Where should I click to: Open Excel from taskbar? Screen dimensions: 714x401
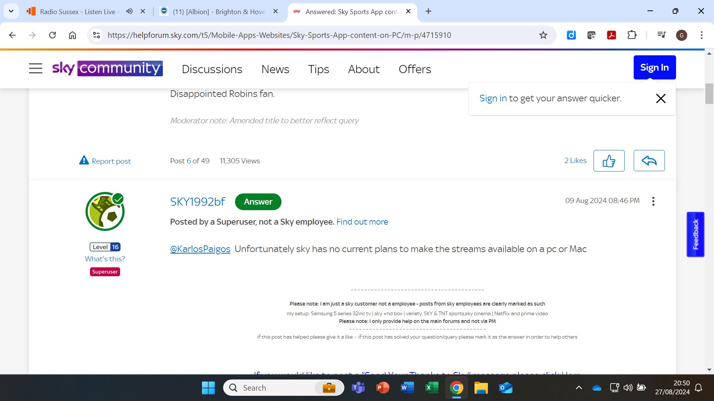pos(432,388)
